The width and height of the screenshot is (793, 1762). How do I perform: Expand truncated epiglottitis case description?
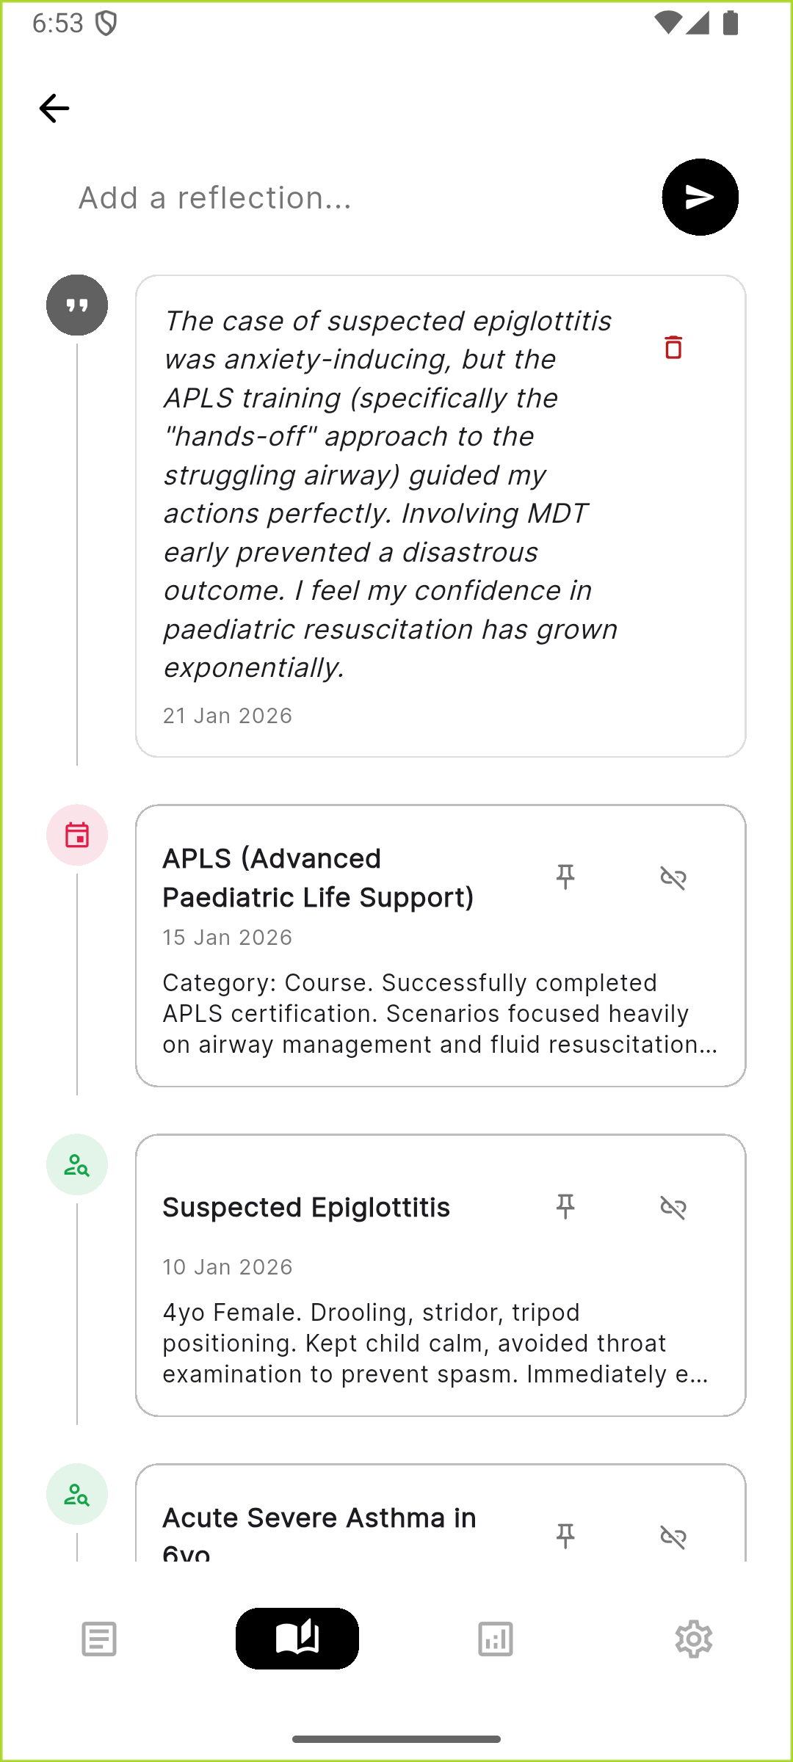click(x=435, y=1344)
